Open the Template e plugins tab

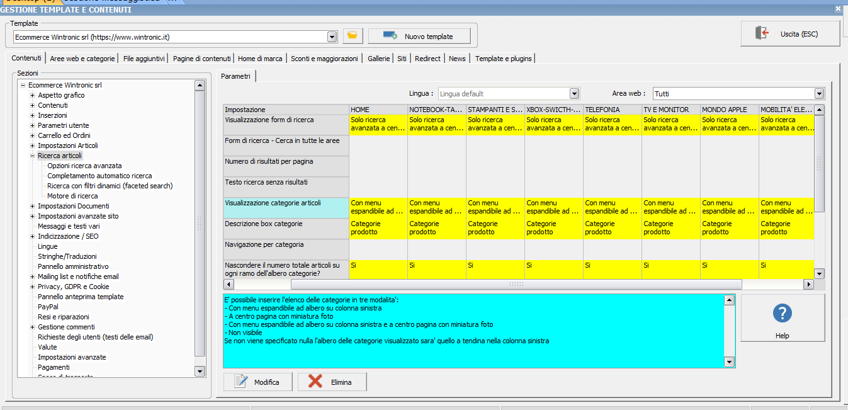point(504,59)
